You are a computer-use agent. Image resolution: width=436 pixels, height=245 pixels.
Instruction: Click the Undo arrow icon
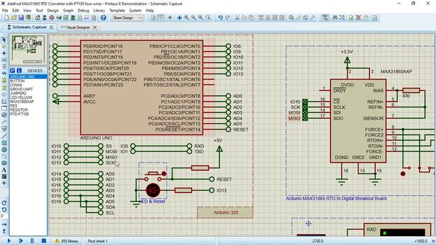[220, 18]
